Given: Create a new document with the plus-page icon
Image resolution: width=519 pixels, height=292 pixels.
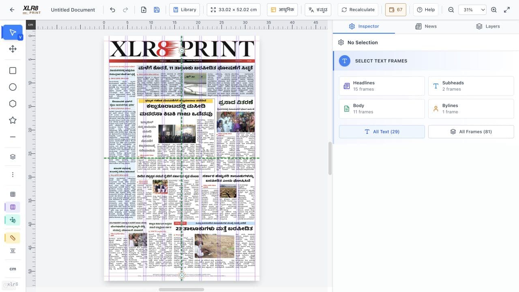Looking at the screenshot, I should pyautogui.click(x=144, y=10).
